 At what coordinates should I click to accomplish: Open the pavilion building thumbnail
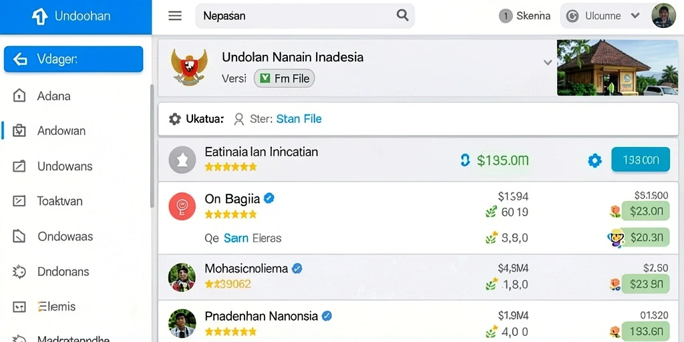pyautogui.click(x=618, y=67)
